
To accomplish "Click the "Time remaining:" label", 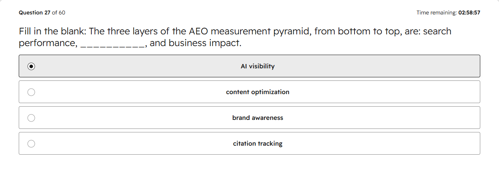I will click(x=437, y=12).
